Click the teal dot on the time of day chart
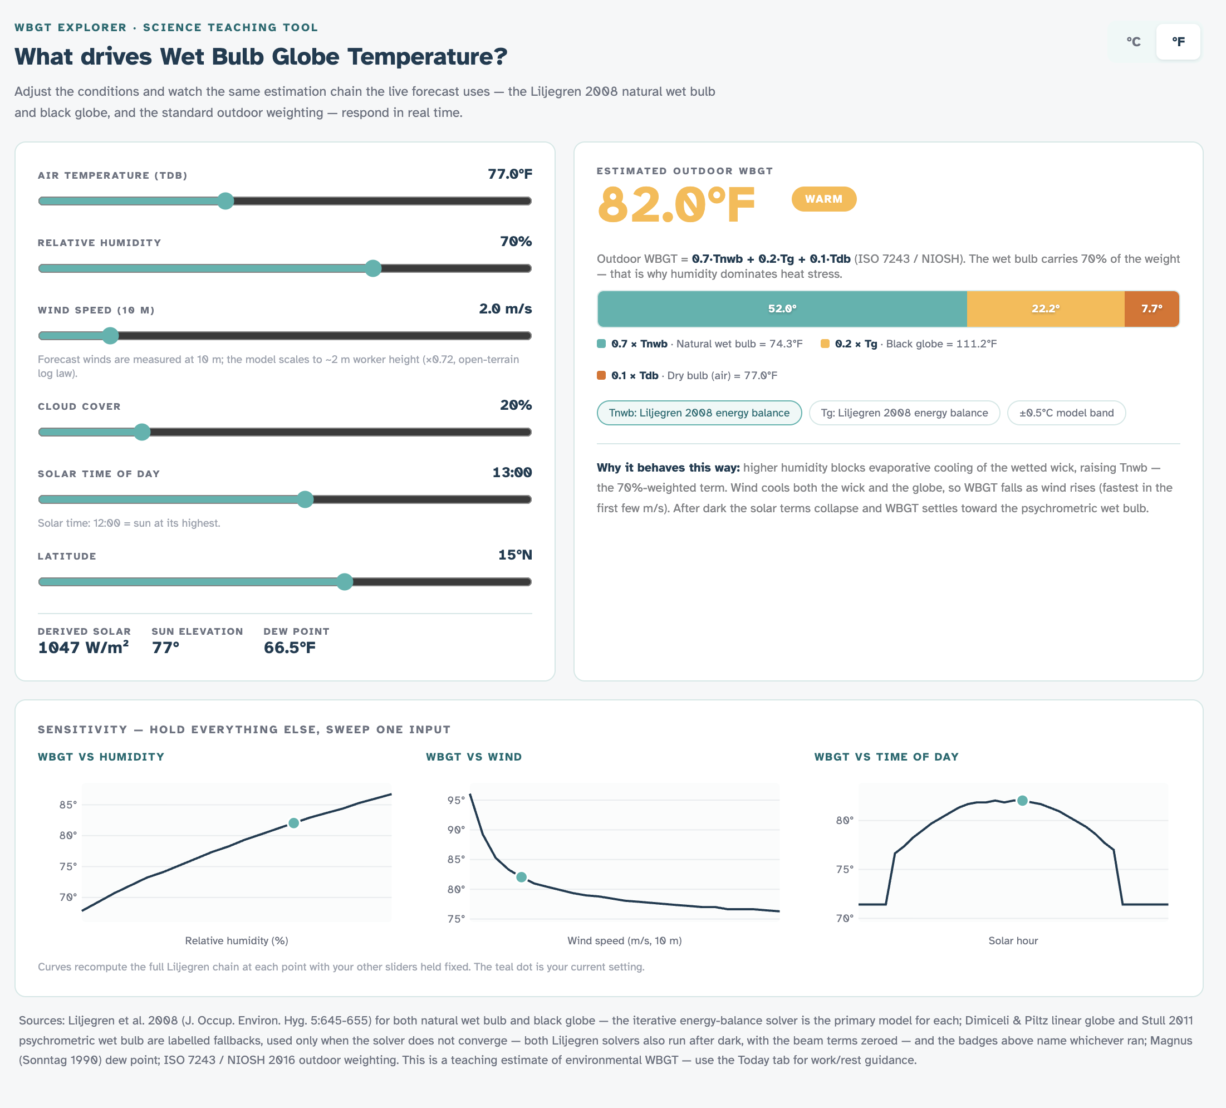Screen dimensions: 1226x1108 [1022, 800]
